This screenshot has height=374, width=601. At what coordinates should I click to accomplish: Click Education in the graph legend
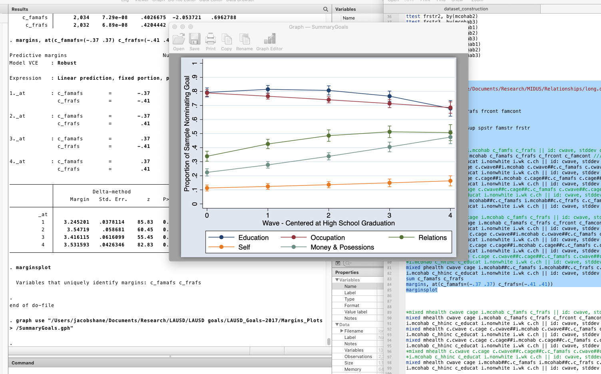point(253,238)
